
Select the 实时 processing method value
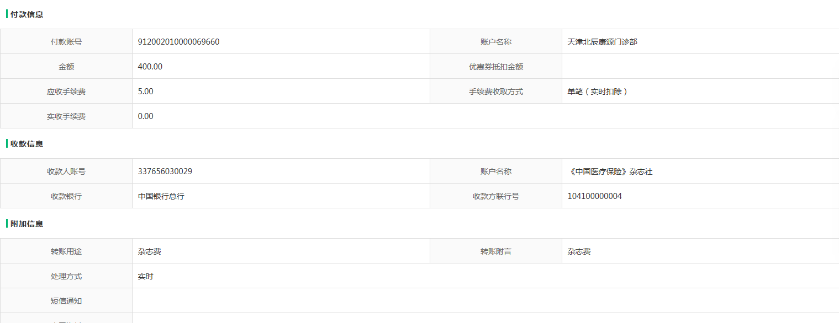(146, 276)
